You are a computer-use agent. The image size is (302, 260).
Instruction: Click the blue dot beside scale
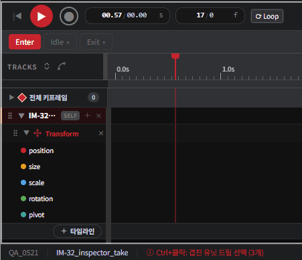[23, 182]
